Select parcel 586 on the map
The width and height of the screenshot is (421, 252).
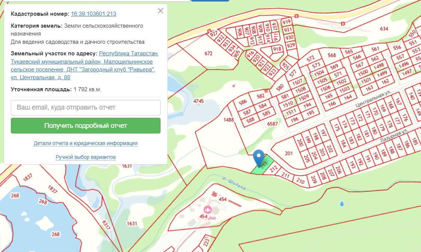[x=243, y=102]
